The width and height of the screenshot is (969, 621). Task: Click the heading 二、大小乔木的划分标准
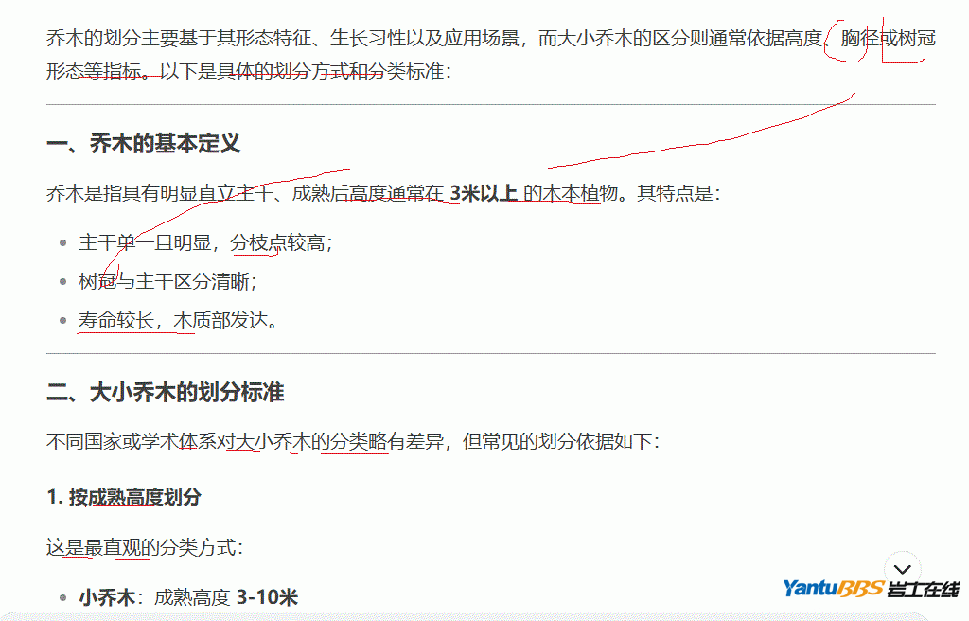pos(165,392)
